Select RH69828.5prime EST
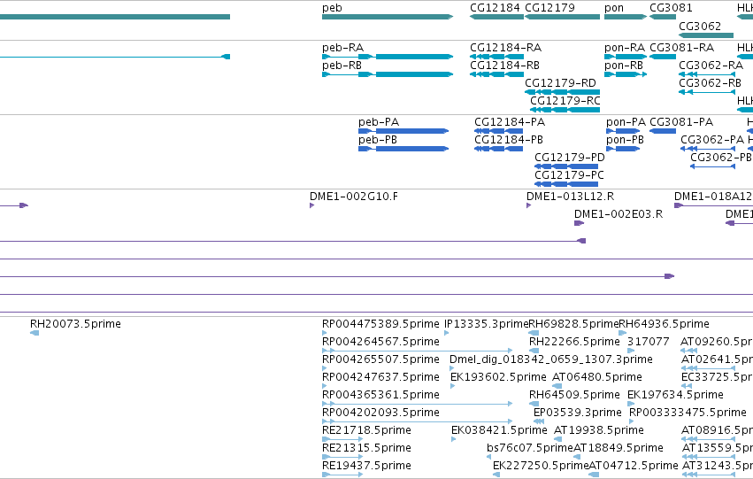Viewport: 753px width, 479px height. (x=534, y=333)
